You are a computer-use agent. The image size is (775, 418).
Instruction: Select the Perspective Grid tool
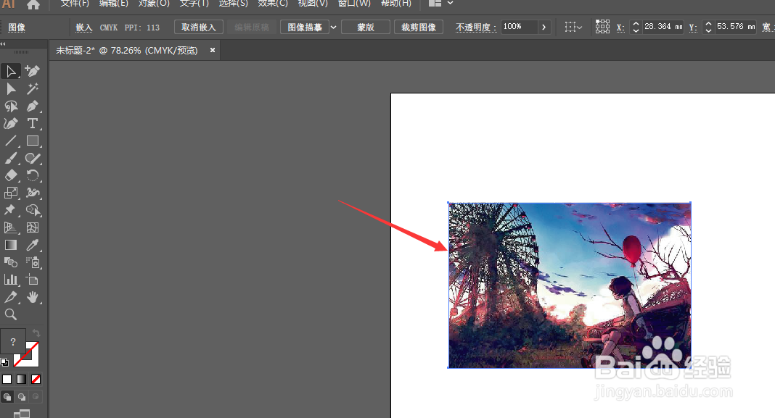coord(11,227)
